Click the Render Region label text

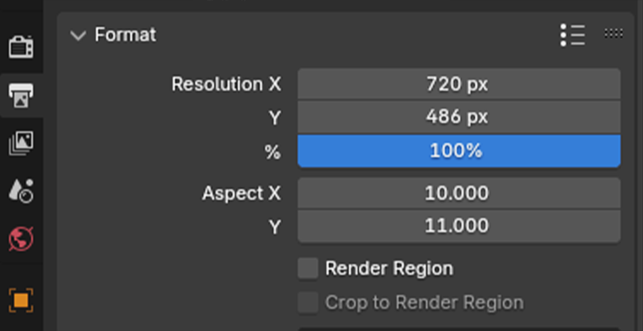pos(389,269)
